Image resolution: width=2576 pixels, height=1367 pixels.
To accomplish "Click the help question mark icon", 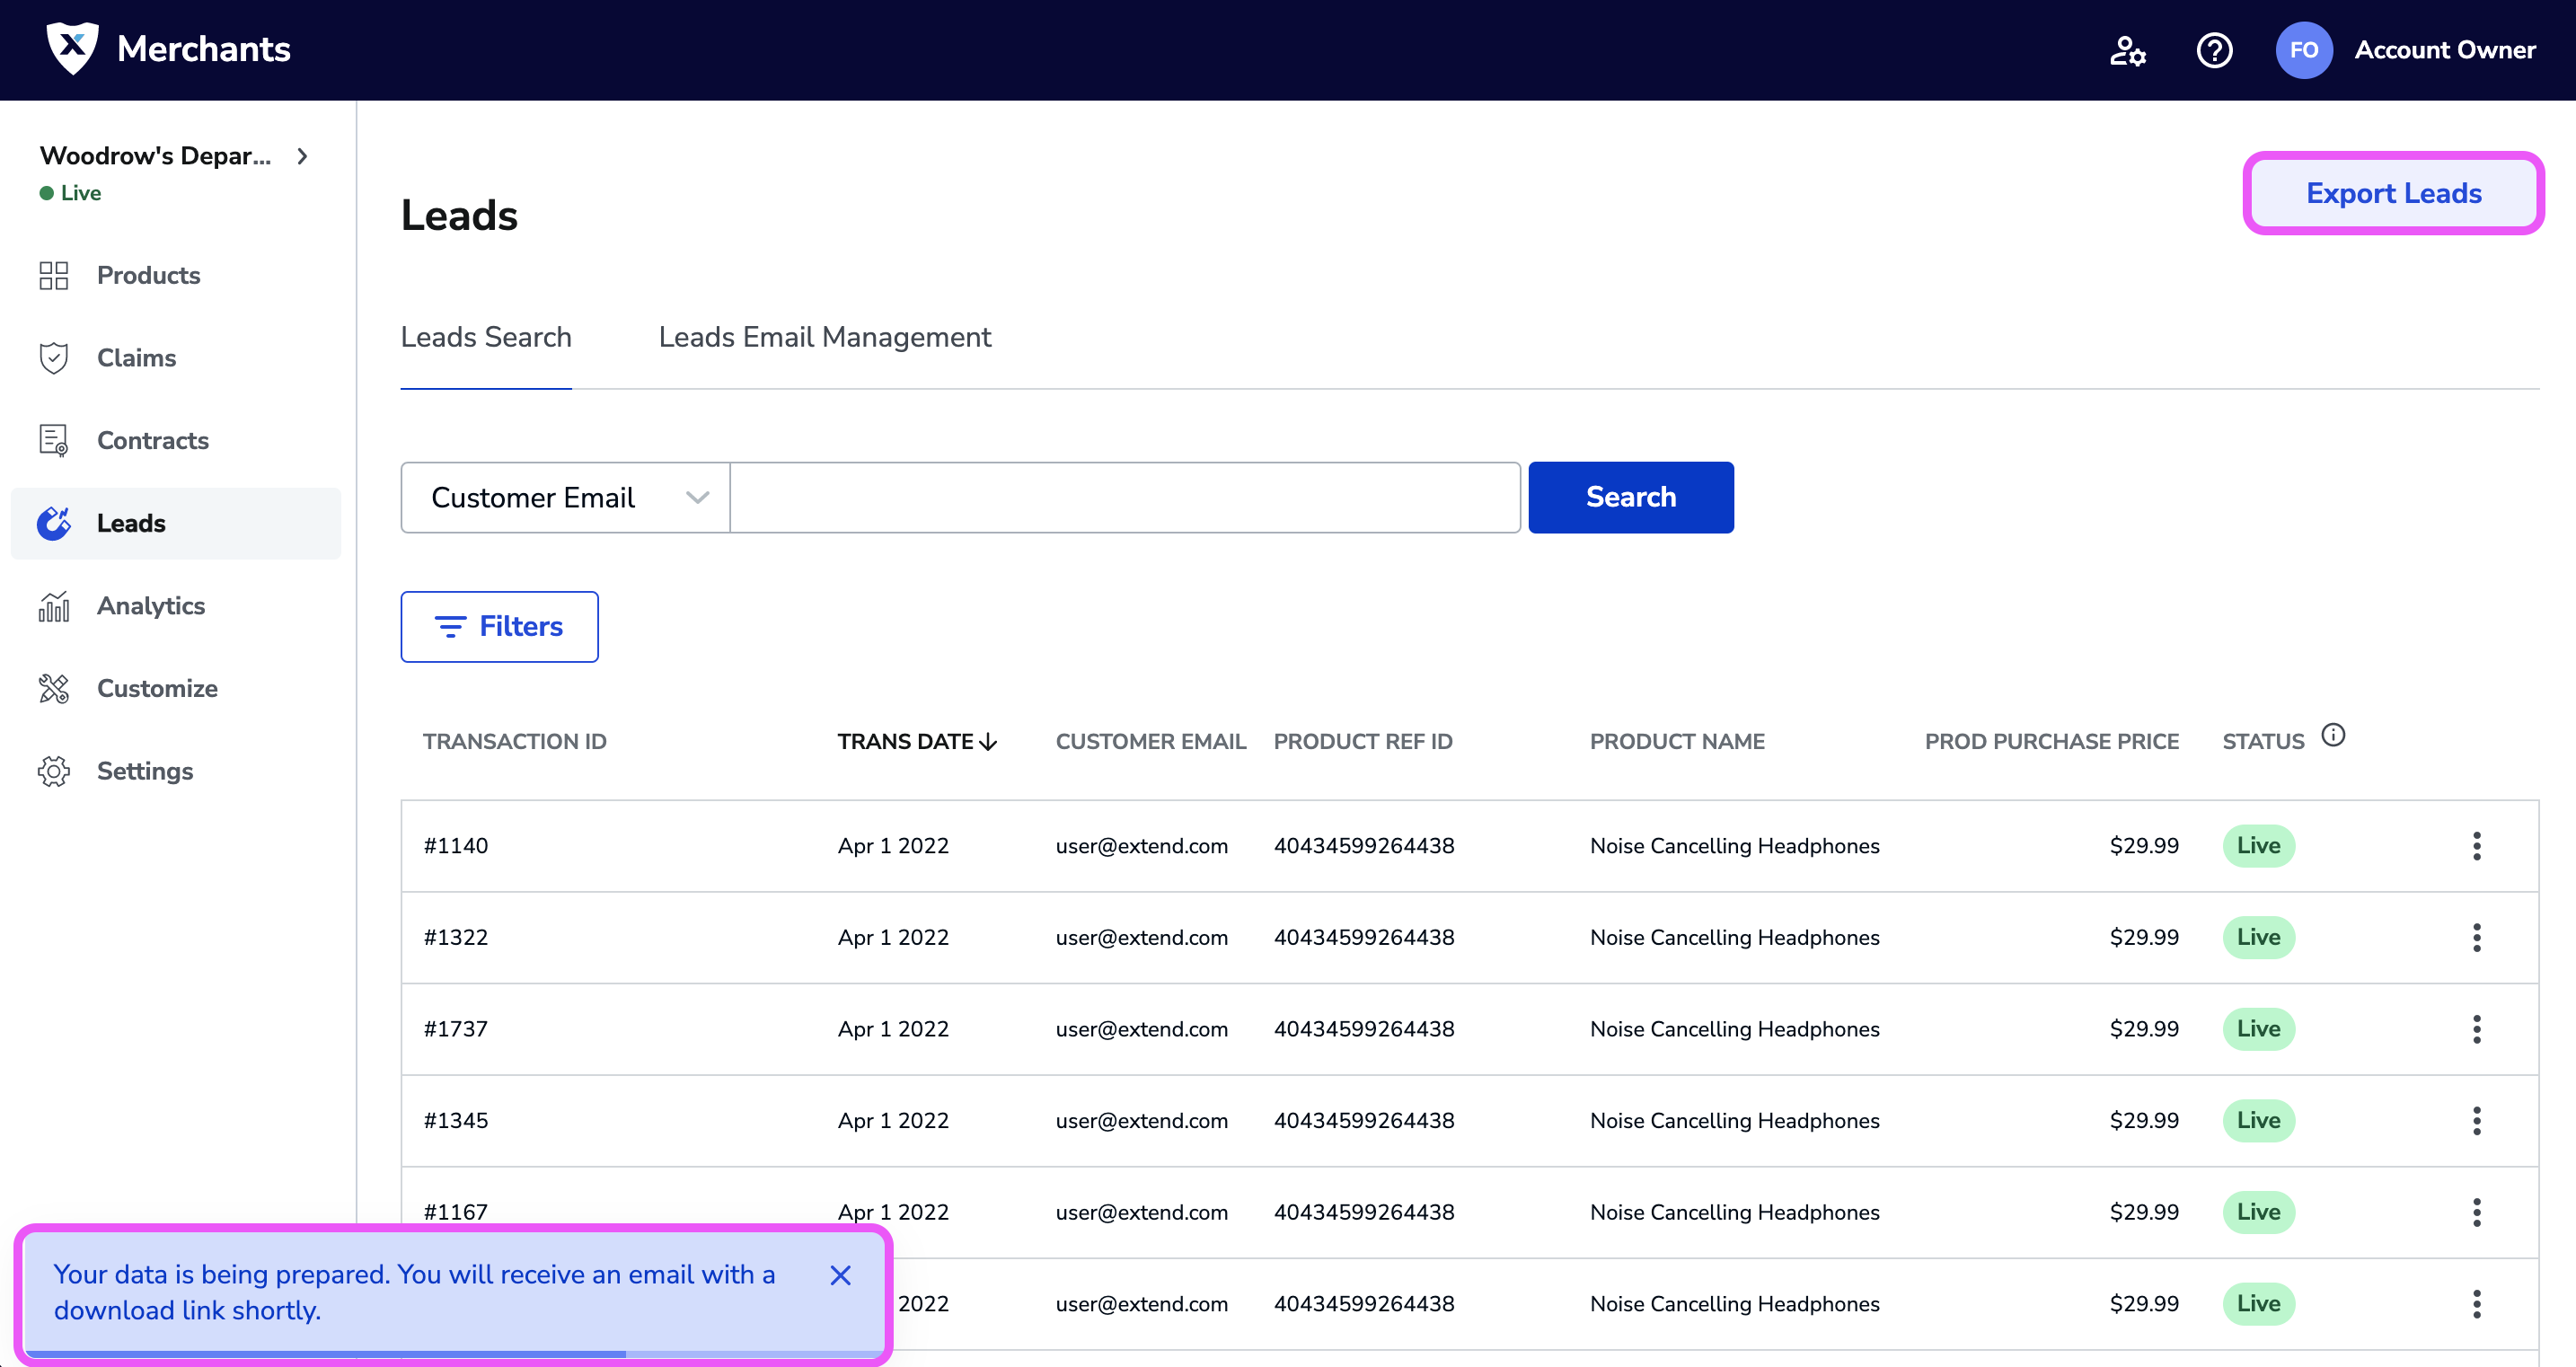I will click(2214, 50).
